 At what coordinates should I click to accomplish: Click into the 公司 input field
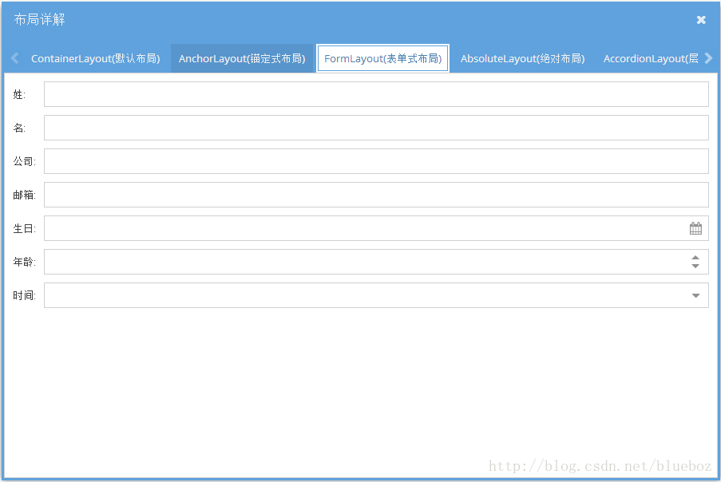point(376,161)
